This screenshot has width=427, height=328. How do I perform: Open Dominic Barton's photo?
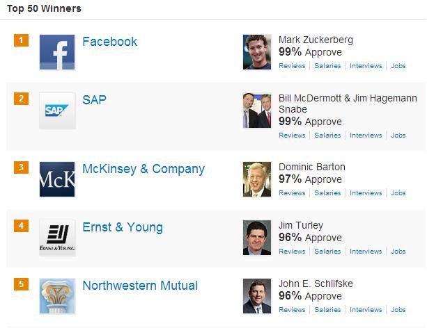pyautogui.click(x=257, y=179)
